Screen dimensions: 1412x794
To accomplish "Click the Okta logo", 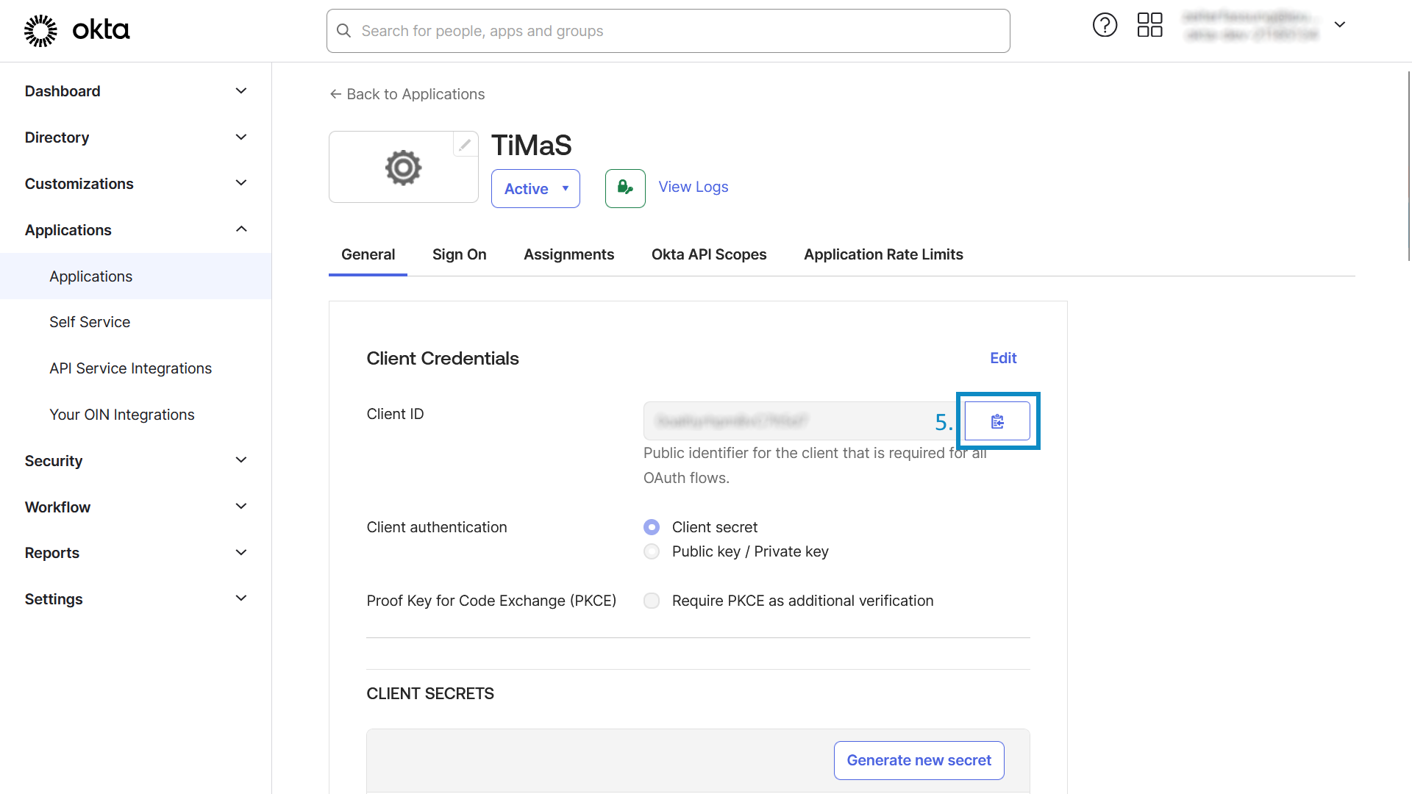I will coord(77,30).
